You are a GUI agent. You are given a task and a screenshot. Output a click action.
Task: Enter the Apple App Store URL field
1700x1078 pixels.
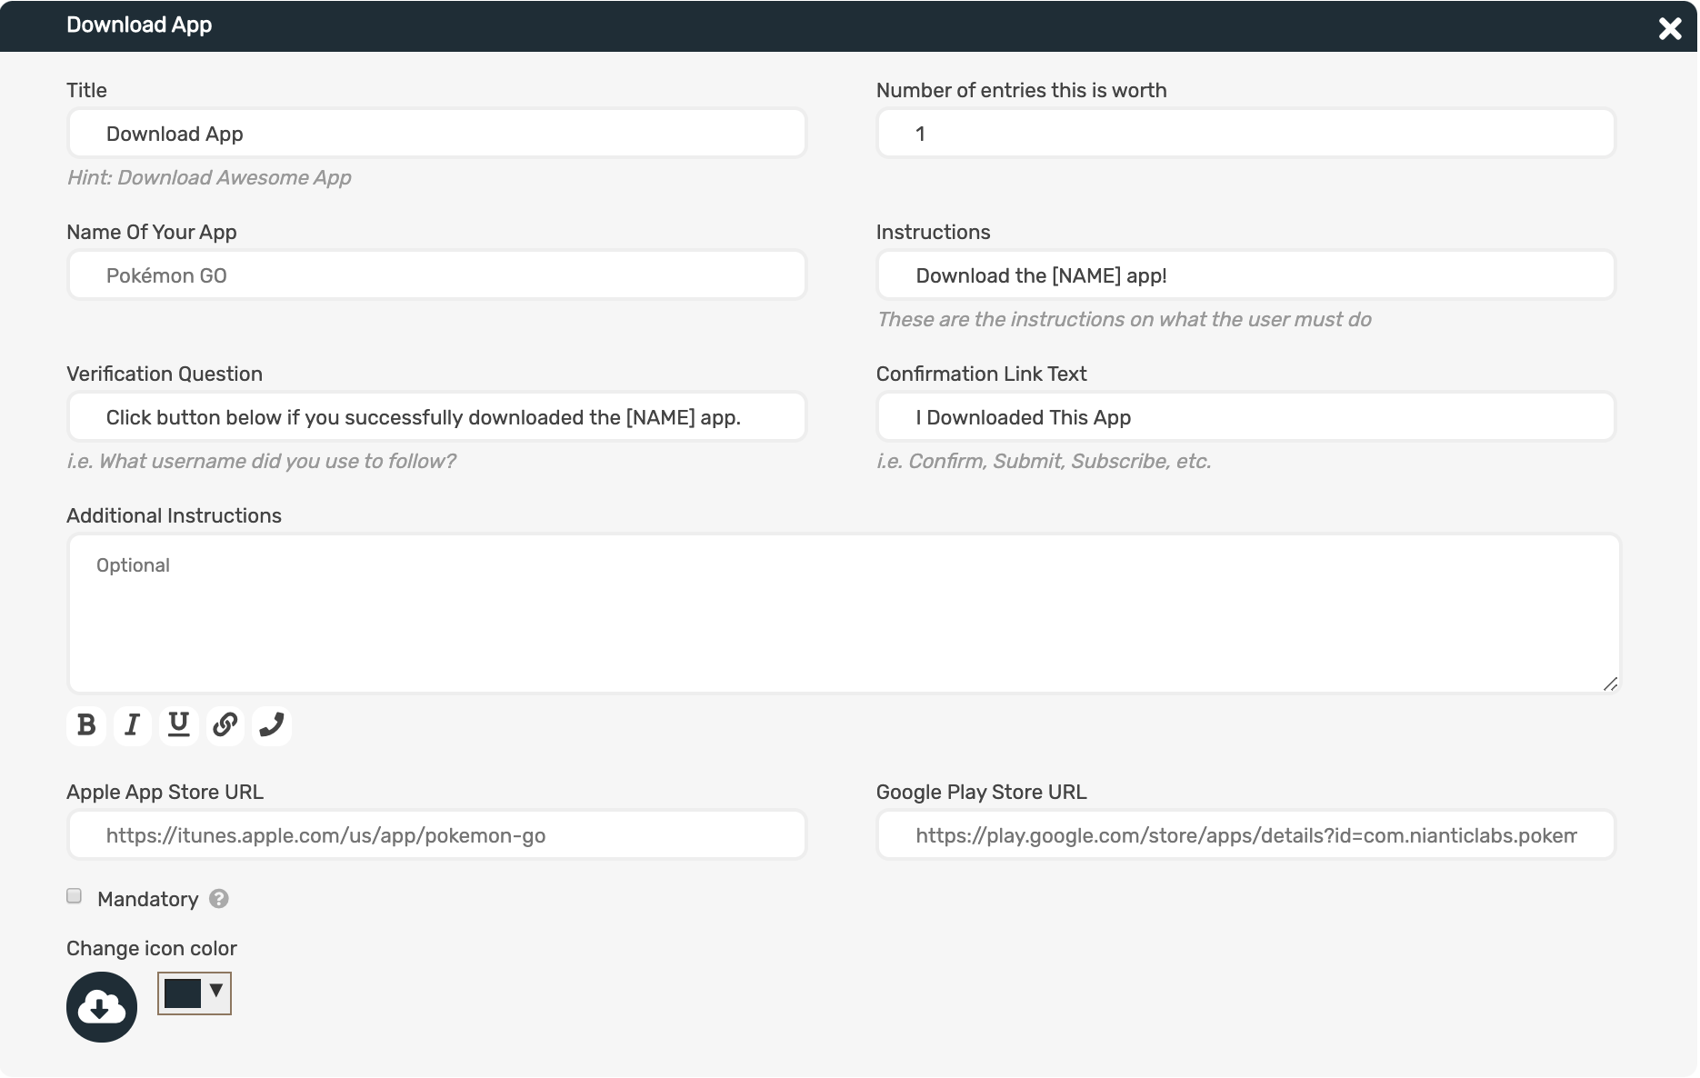(x=437, y=835)
